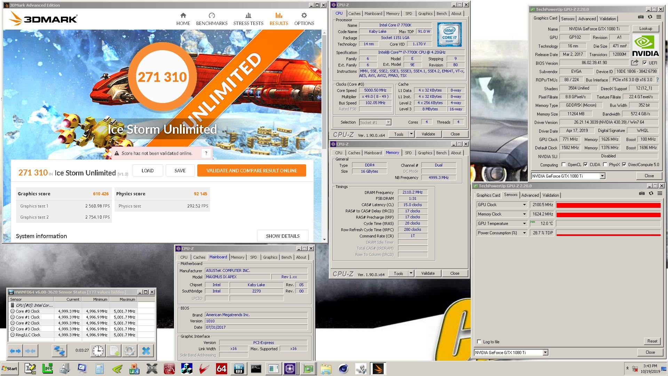The image size is (668, 376).
Task: Open GPU Temperature sensor dropdown
Action: pyautogui.click(x=524, y=224)
